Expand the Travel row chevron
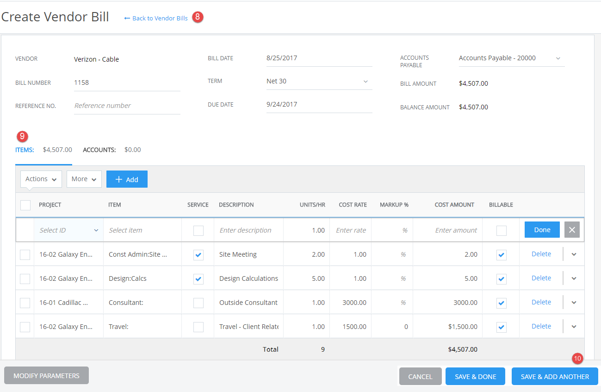This screenshot has height=392, width=601. [x=574, y=327]
